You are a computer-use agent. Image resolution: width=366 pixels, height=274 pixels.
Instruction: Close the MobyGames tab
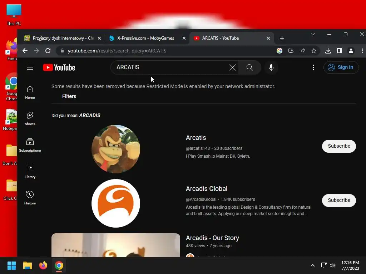pos(184,38)
